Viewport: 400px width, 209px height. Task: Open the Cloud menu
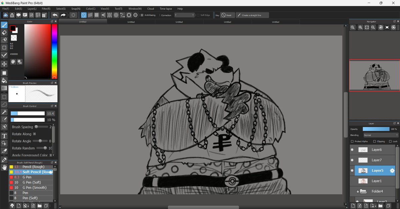[x=151, y=9]
